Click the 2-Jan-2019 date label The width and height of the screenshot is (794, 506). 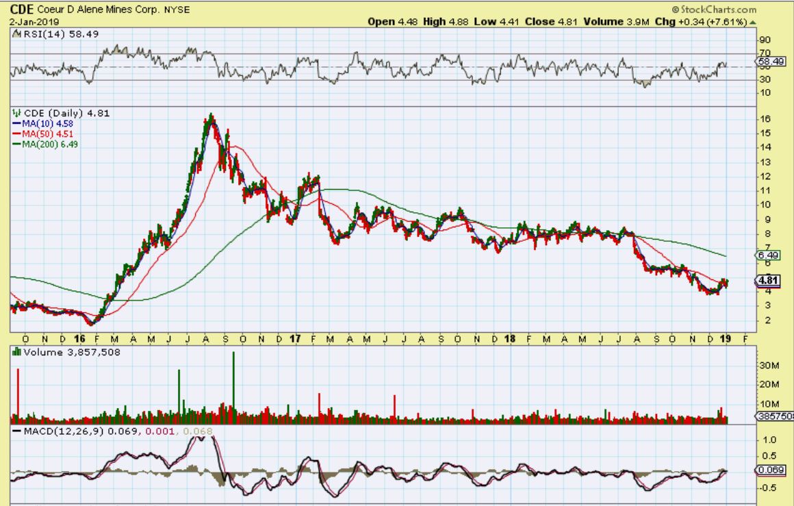[34, 23]
